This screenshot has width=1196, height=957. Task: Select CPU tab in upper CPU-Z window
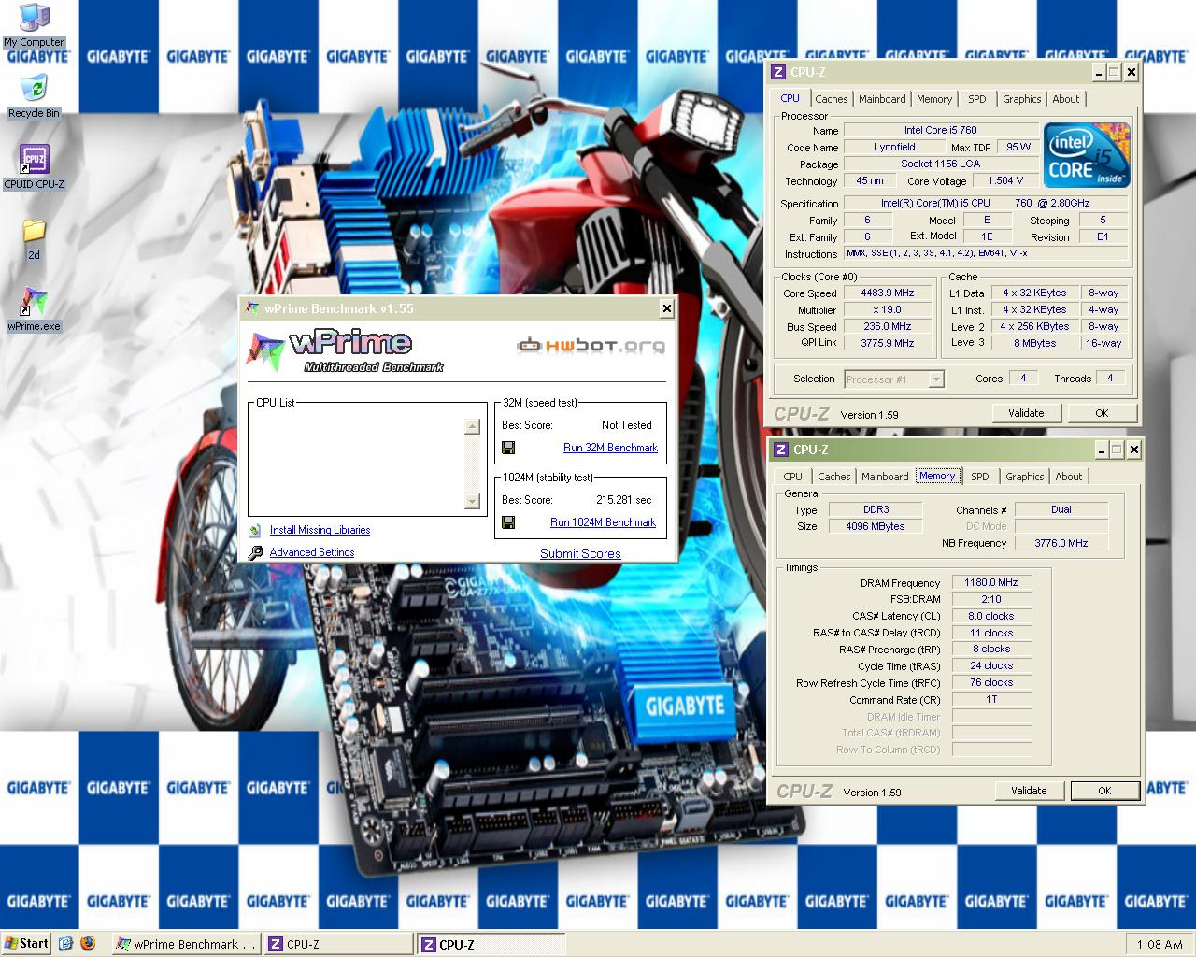point(790,98)
